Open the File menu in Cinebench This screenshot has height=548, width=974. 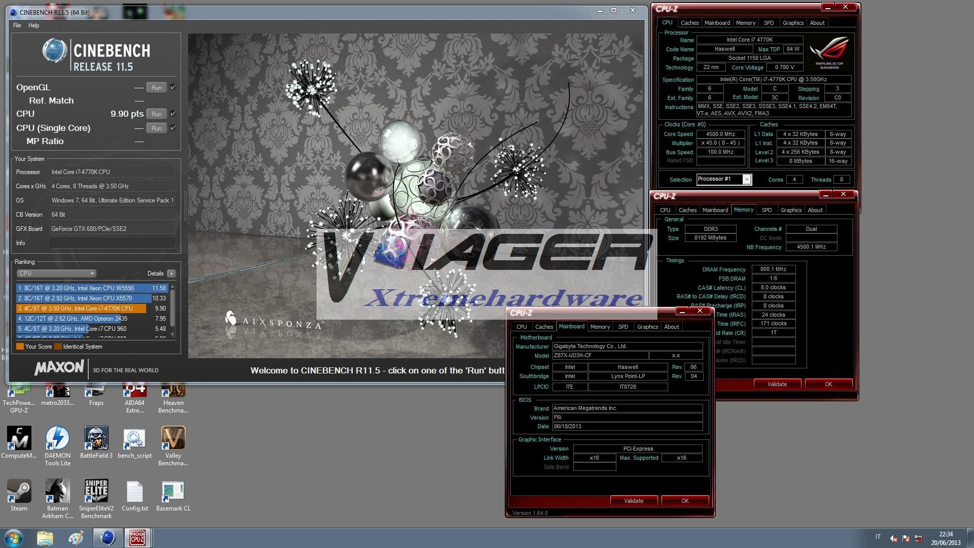tap(17, 25)
